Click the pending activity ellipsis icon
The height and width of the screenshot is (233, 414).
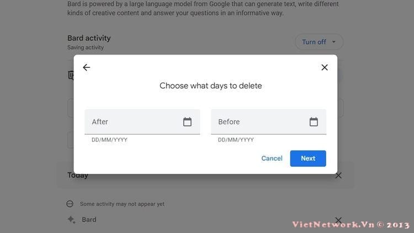coord(70,204)
